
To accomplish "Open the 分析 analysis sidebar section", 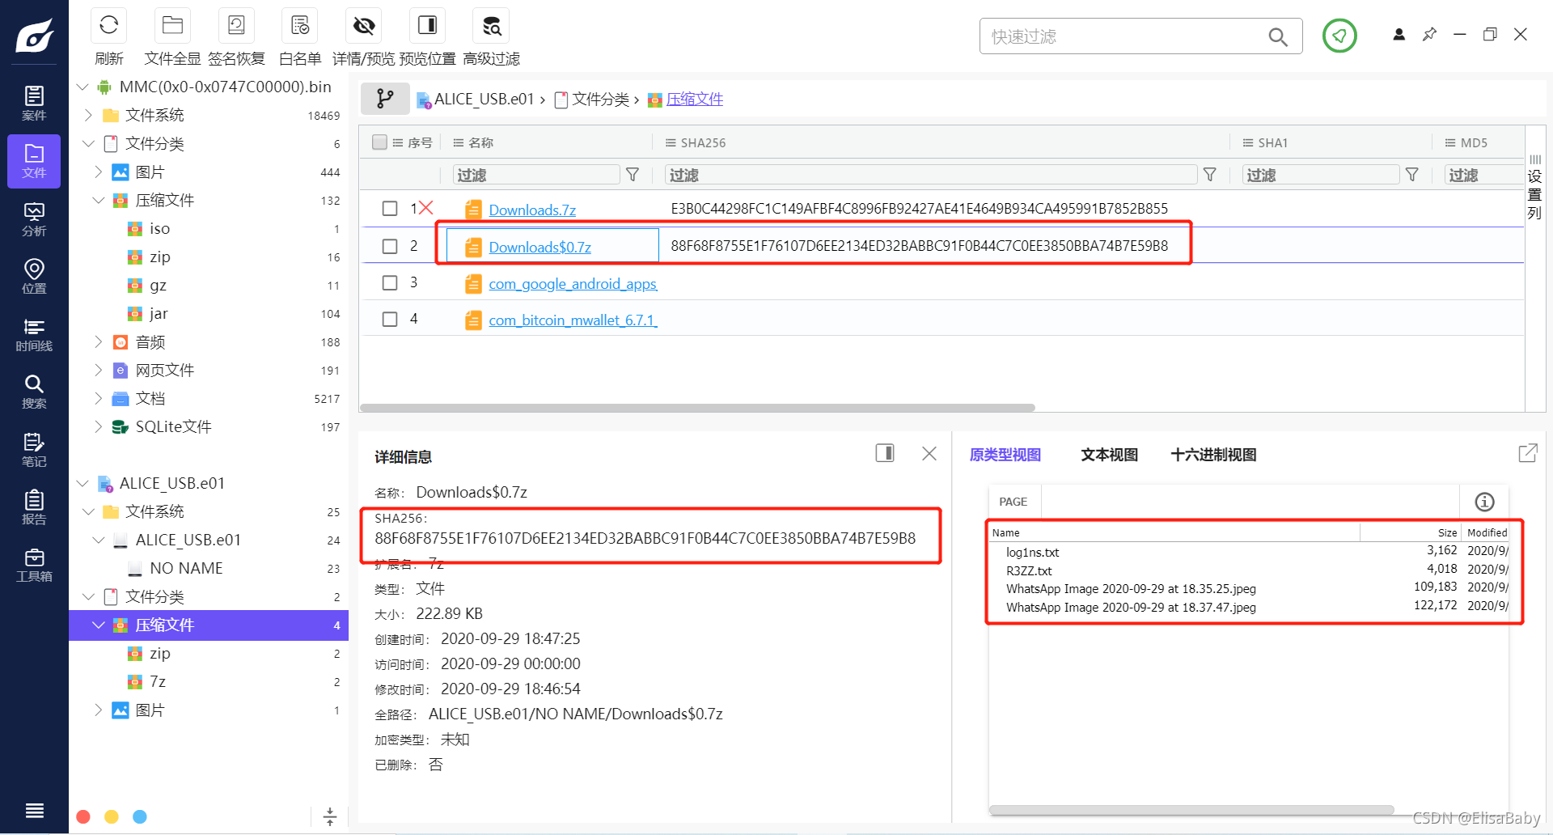I will (34, 219).
